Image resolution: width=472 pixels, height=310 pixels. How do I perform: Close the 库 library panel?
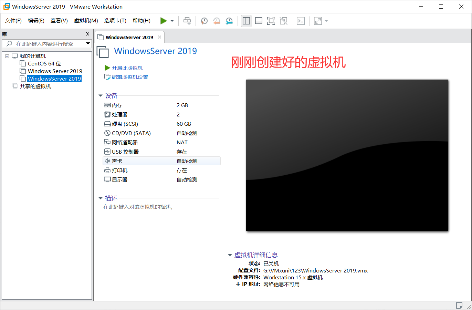tap(87, 34)
